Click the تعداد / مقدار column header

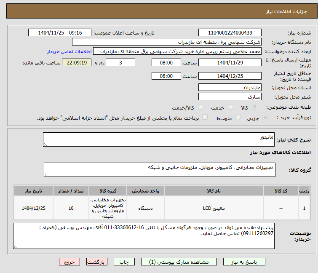coord(71,191)
